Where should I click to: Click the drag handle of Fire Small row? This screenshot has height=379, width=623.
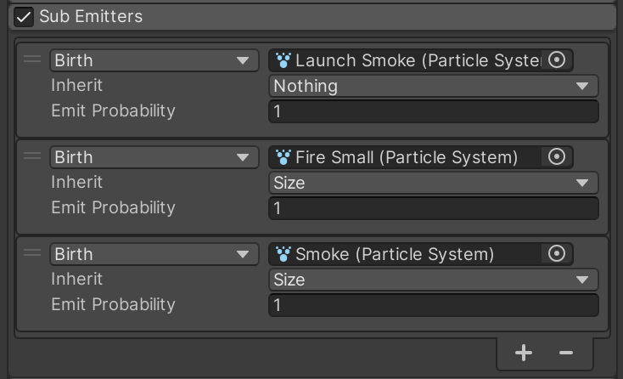32,156
